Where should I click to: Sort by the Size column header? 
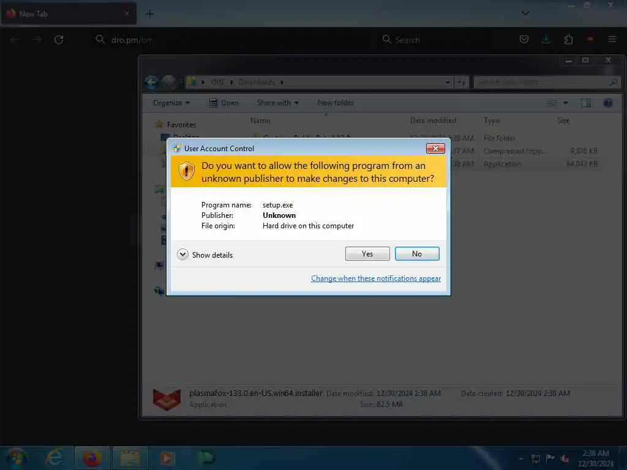[x=563, y=121]
